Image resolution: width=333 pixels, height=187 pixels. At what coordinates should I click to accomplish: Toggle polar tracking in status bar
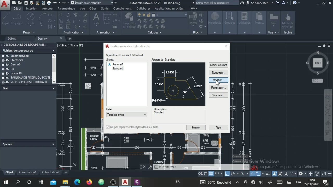pos(233,173)
